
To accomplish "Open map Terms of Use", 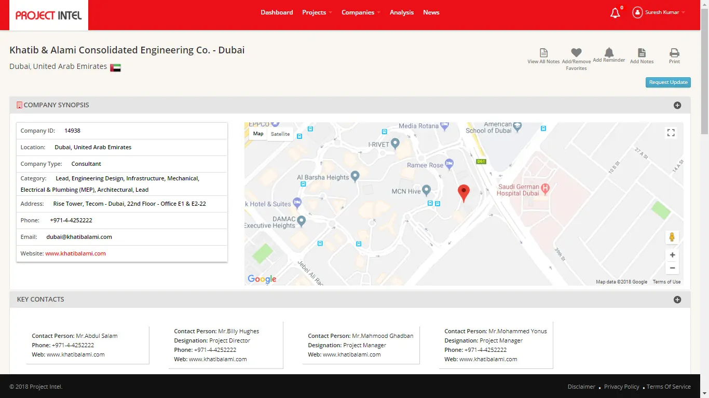I will tap(666, 282).
